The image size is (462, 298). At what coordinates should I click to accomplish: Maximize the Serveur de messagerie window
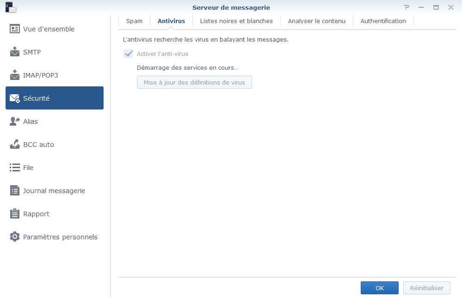tap(436, 7)
